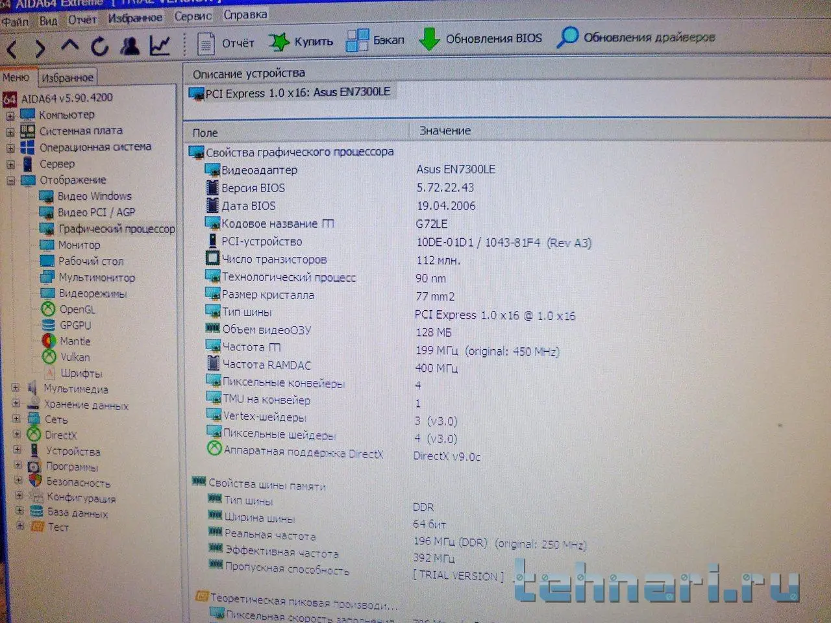
Task: Expand the Компьютер tree node
Action: [x=10, y=117]
